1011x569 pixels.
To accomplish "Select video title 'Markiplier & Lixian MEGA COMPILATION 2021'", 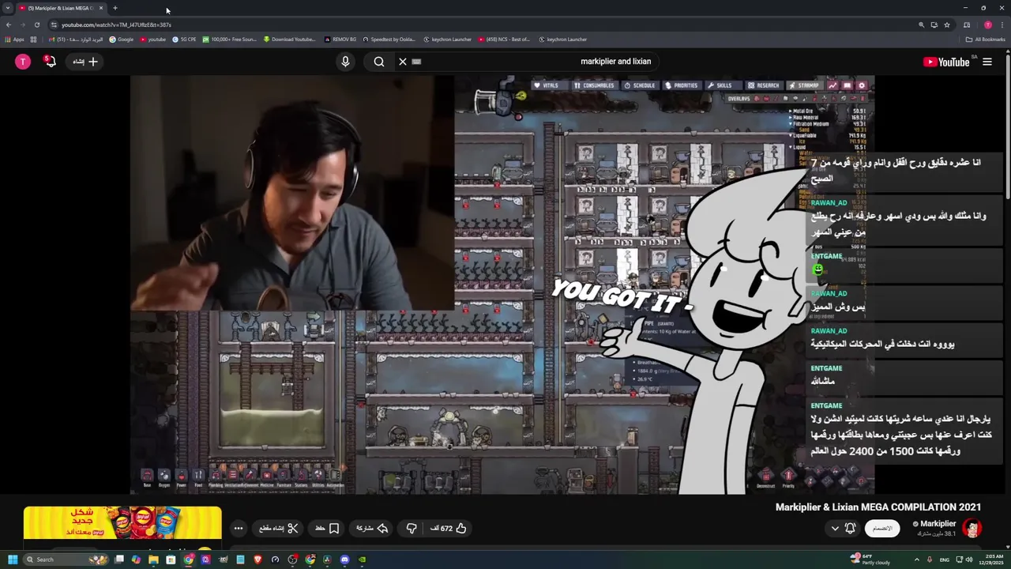I will [878, 507].
